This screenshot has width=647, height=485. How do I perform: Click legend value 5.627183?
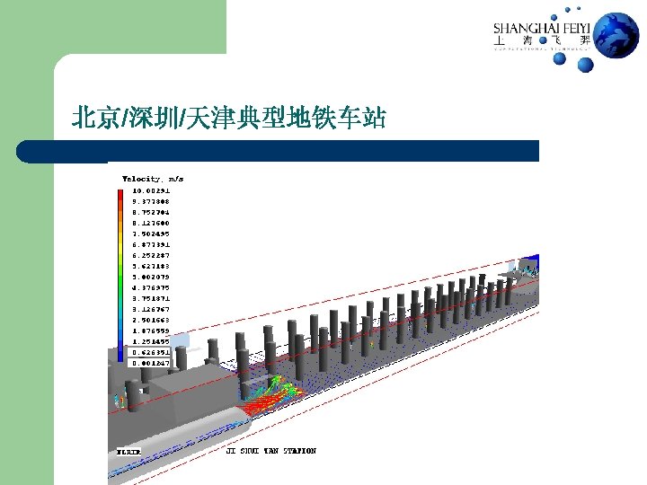(151, 266)
